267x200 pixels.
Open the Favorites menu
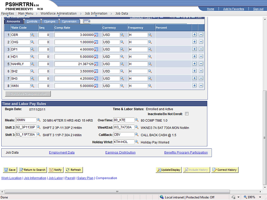click(x=8, y=13)
